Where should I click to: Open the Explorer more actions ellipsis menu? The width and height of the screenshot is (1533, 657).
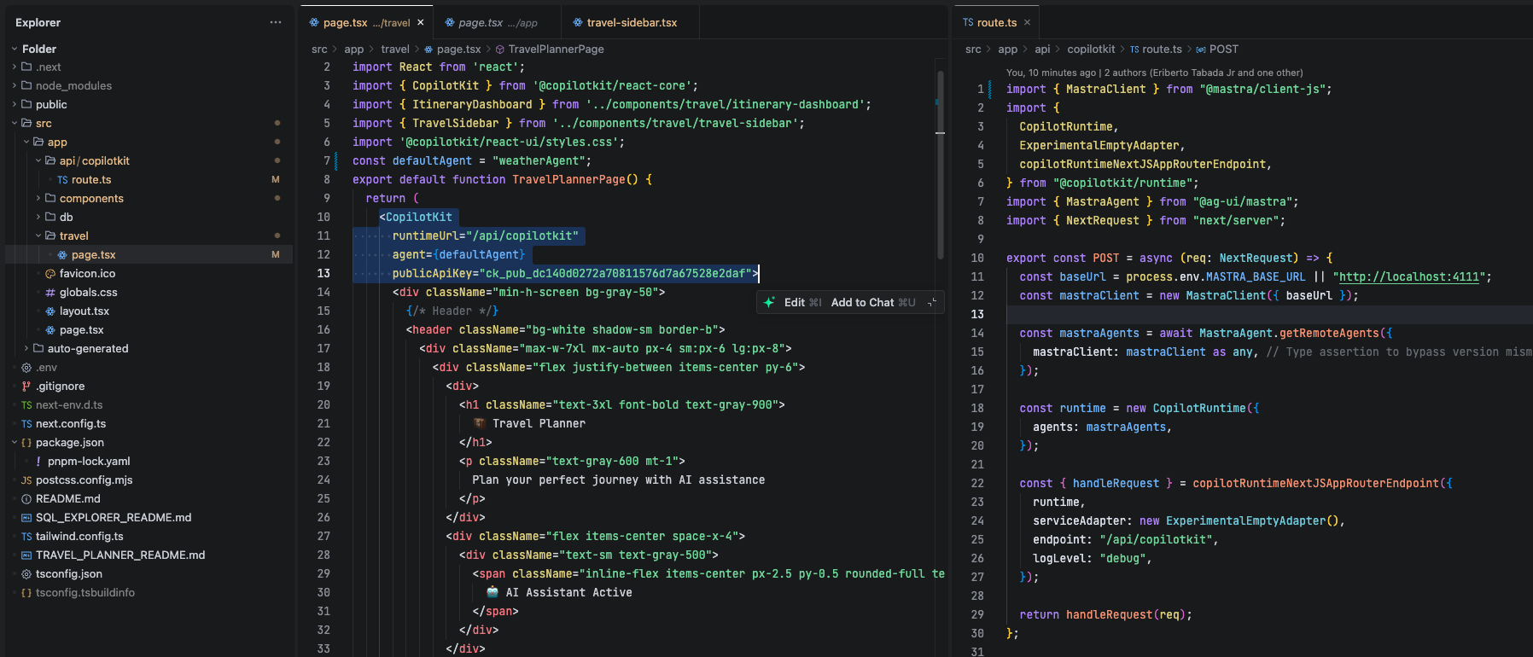tap(275, 22)
